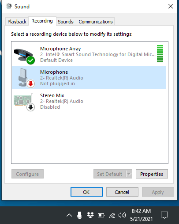Show hidden icons with taskbar chevron

tap(69, 216)
